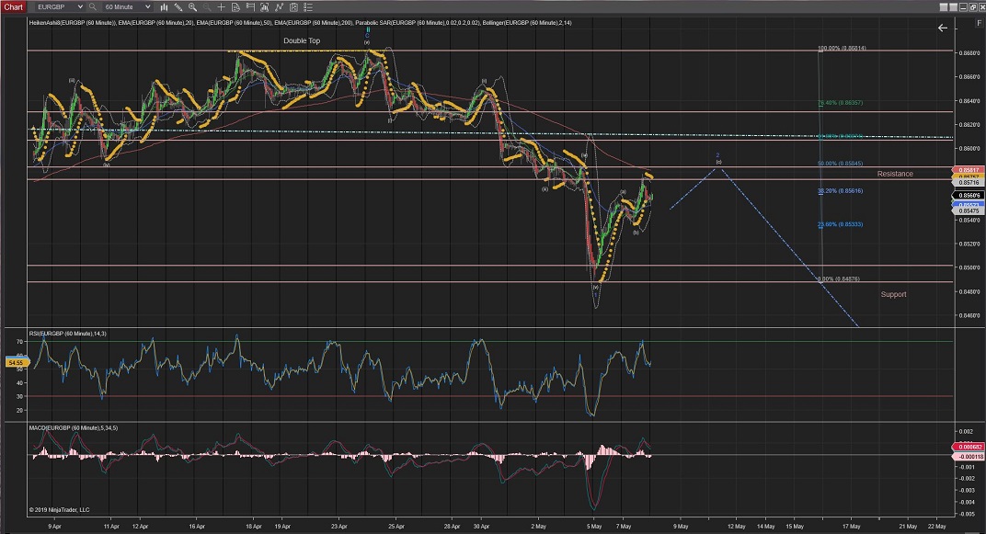Viewport: 986px width, 534px height.
Task: Select the drawing tools pencil icon
Action: [180, 6]
